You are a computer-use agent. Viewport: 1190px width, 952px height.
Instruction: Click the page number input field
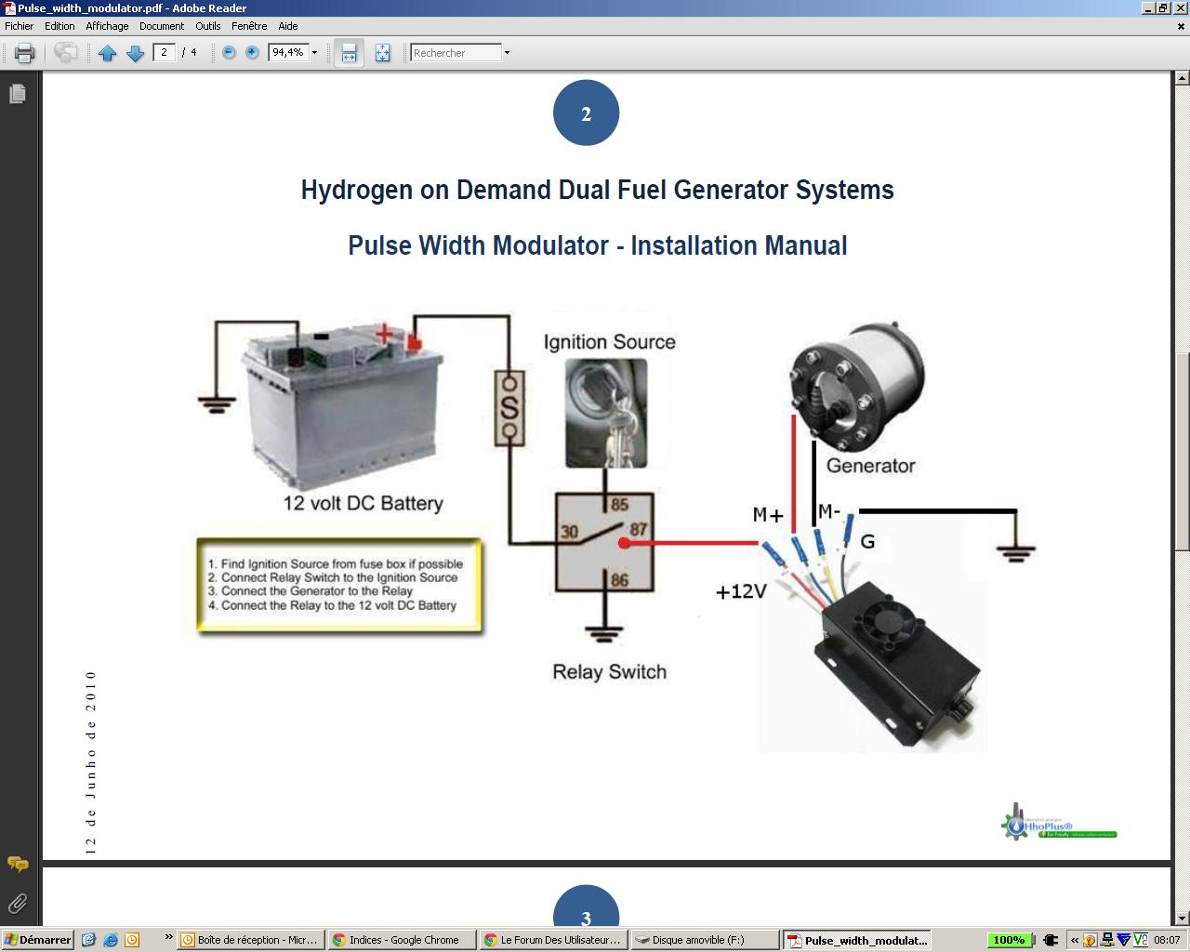point(165,53)
